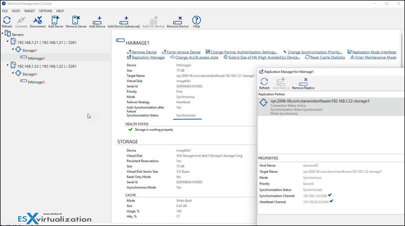Click Virtual Disk path Storage1.img value

[209, 156]
